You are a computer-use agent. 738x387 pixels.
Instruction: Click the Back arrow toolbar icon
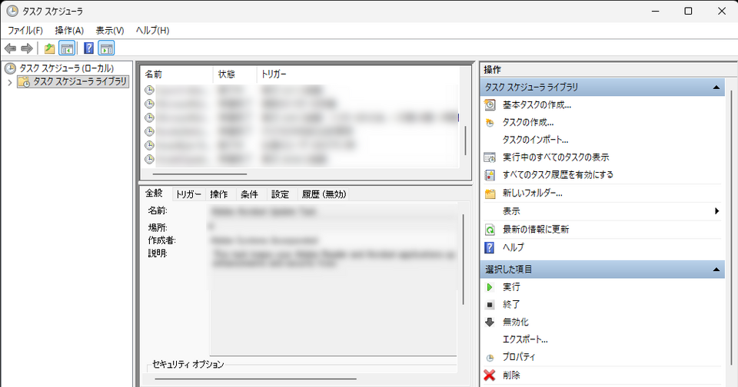pyautogui.click(x=10, y=48)
